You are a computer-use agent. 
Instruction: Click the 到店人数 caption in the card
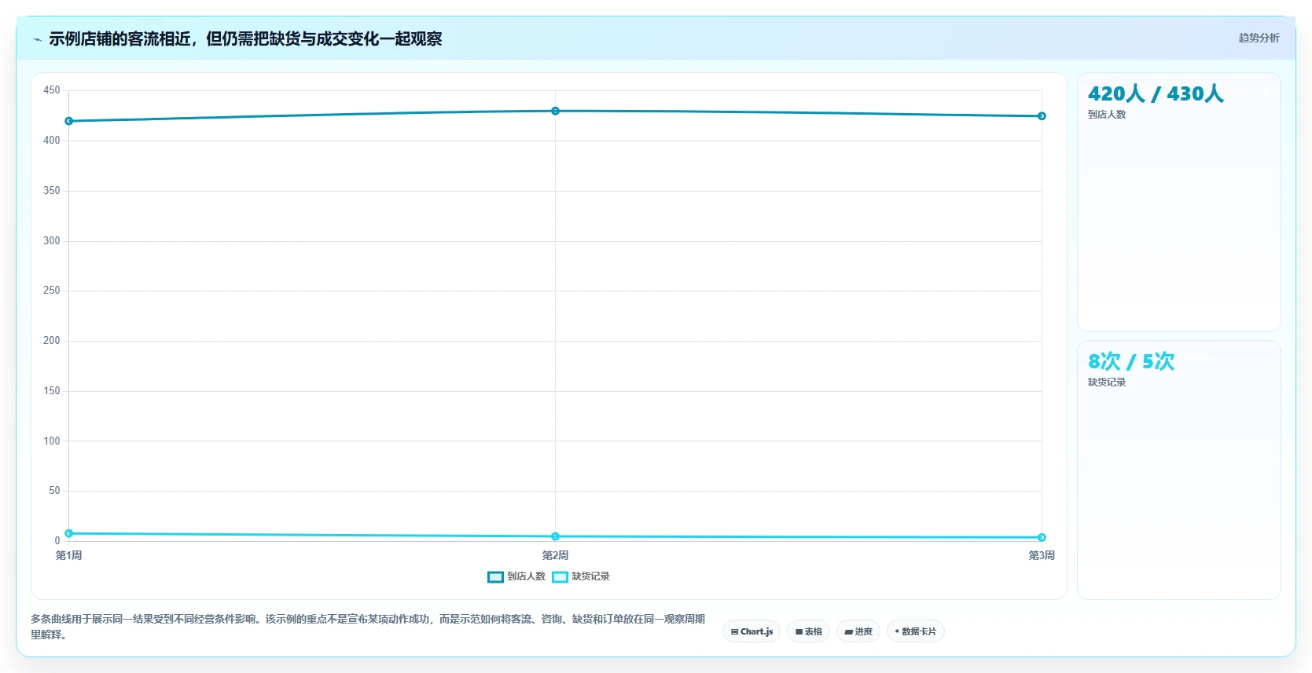point(1107,115)
